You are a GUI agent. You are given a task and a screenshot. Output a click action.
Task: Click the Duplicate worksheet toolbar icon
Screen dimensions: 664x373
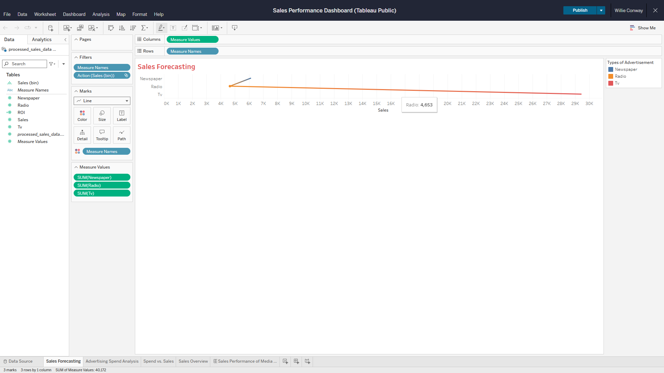click(80, 28)
